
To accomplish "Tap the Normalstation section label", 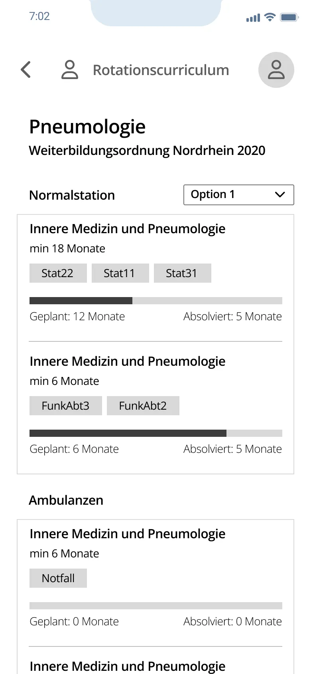I will tap(72, 195).
